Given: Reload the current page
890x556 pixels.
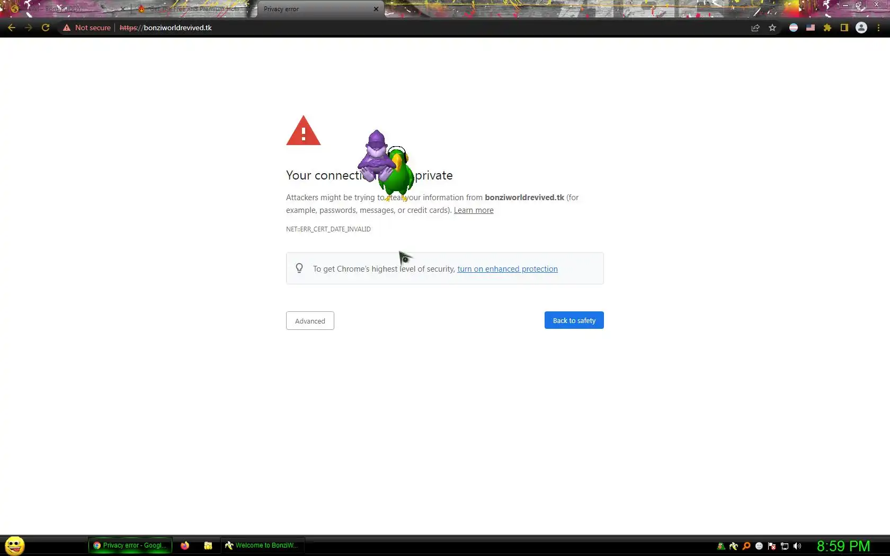Looking at the screenshot, I should pos(46,28).
